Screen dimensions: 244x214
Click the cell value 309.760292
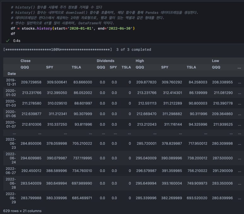[172, 82]
